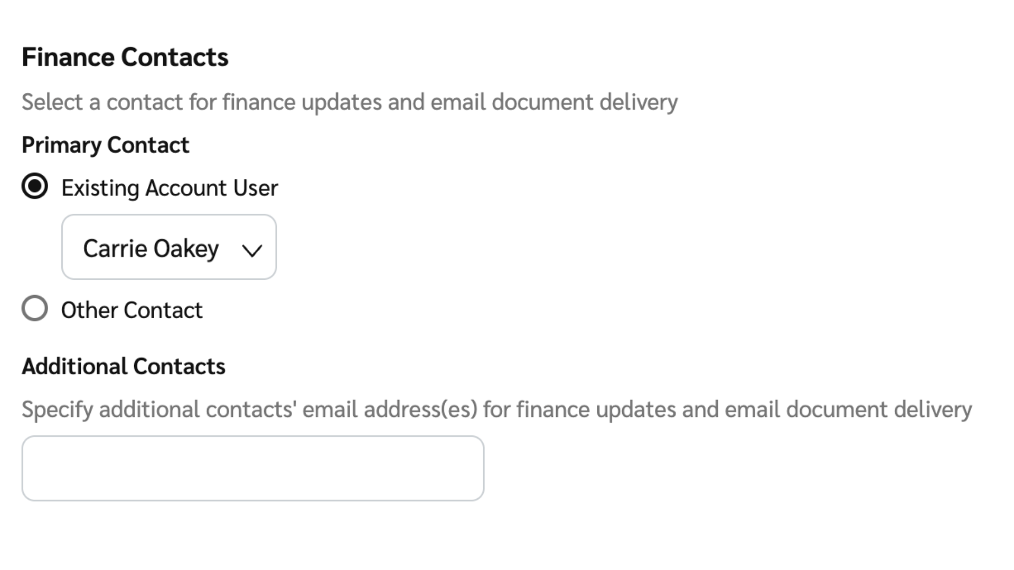Click the word 'Finance' in the main heading
Image resolution: width=1014 pixels, height=570 pixels.
click(x=69, y=57)
